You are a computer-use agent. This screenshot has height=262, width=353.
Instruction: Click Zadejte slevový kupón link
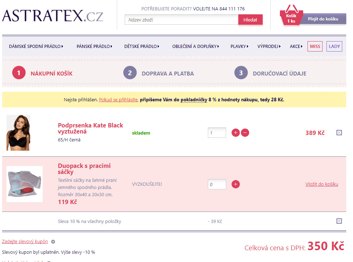pyautogui.click(x=25, y=242)
